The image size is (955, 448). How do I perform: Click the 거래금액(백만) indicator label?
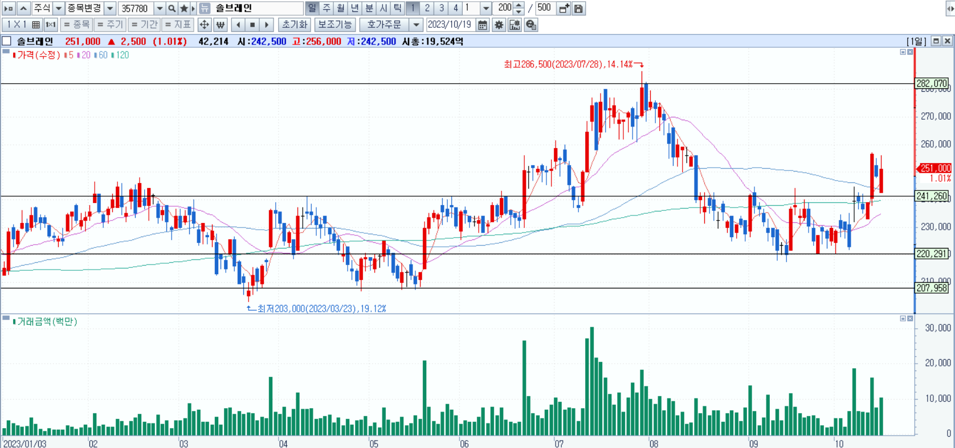tap(47, 322)
